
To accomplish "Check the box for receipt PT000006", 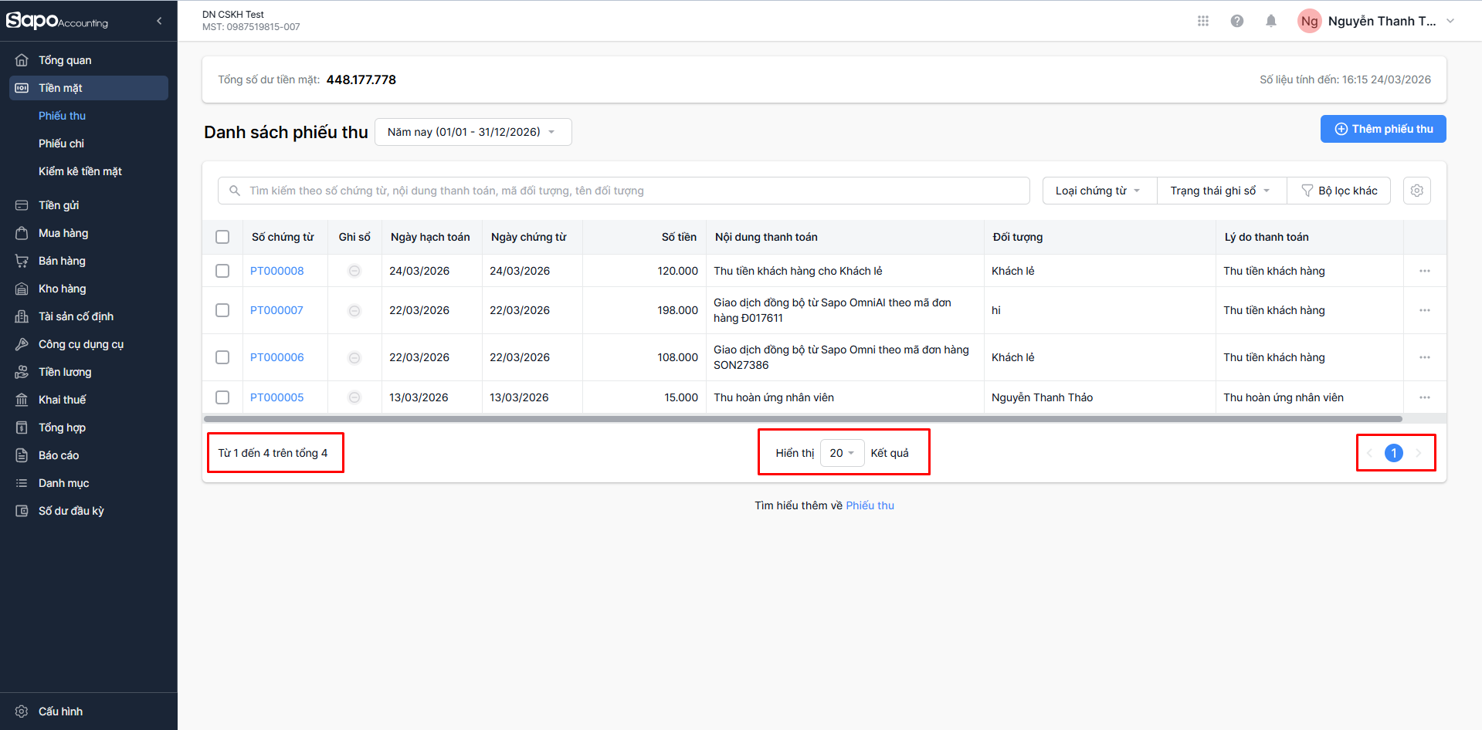I will point(222,357).
